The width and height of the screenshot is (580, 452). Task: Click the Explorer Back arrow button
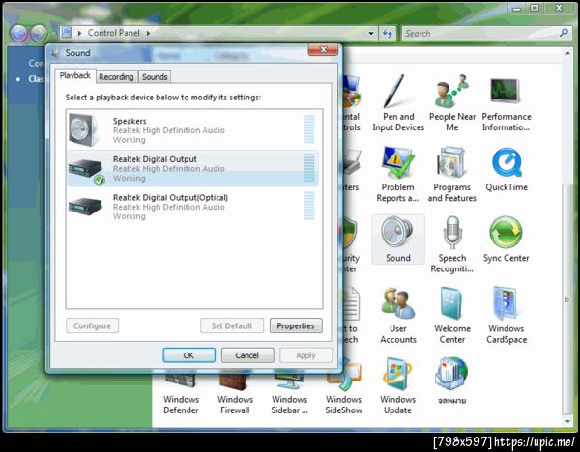point(19,33)
